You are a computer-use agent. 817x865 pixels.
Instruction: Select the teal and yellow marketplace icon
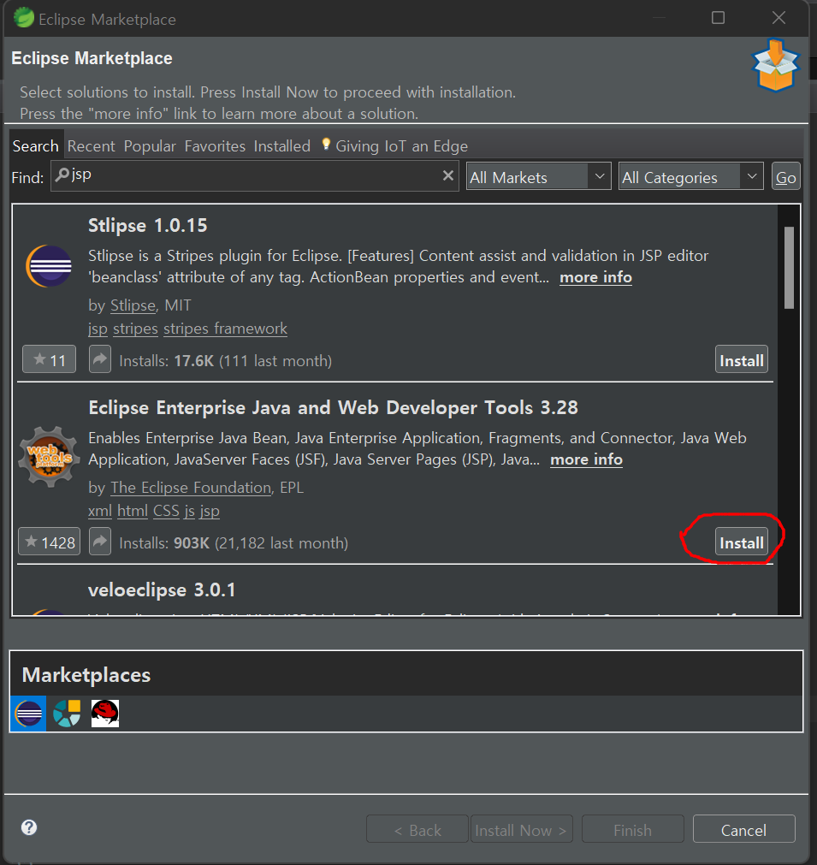click(x=67, y=714)
